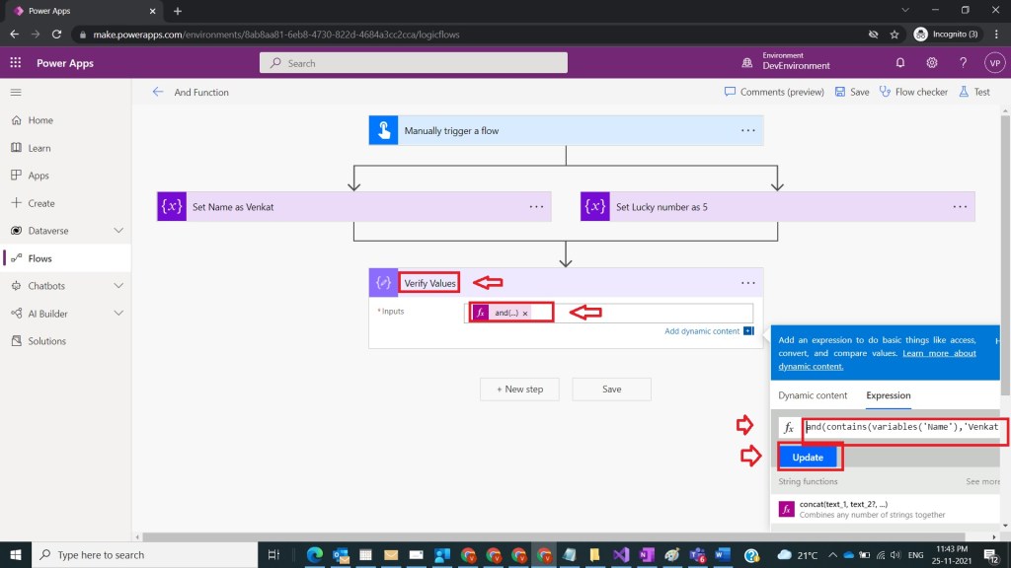Remove the and(...) expression token
The height and width of the screenshot is (568, 1011).
525,313
